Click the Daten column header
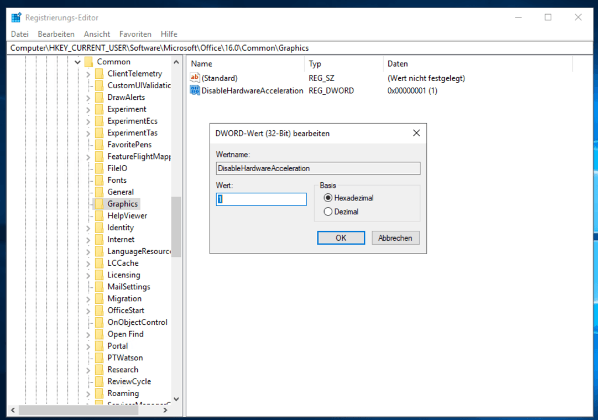The height and width of the screenshot is (420, 598). [x=478, y=64]
